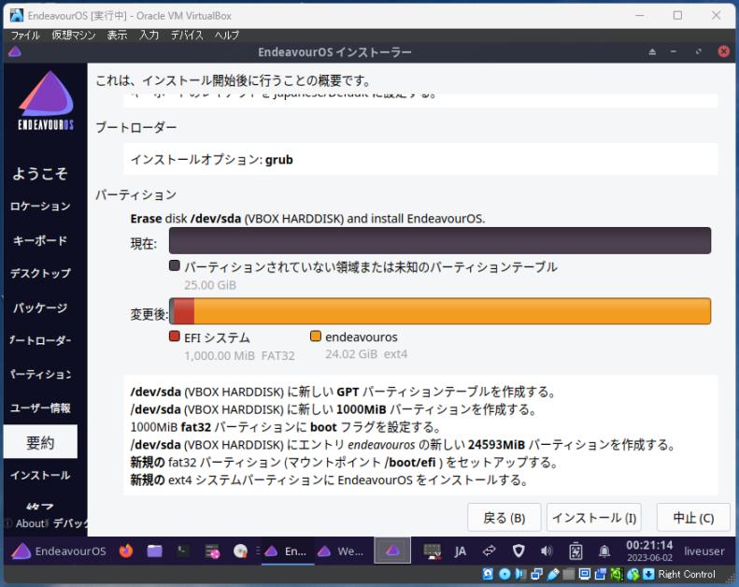Image resolution: width=739 pixels, height=587 pixels.
Task: Click the orange ext4 segment in 変更後 bar
Action: [x=452, y=311]
